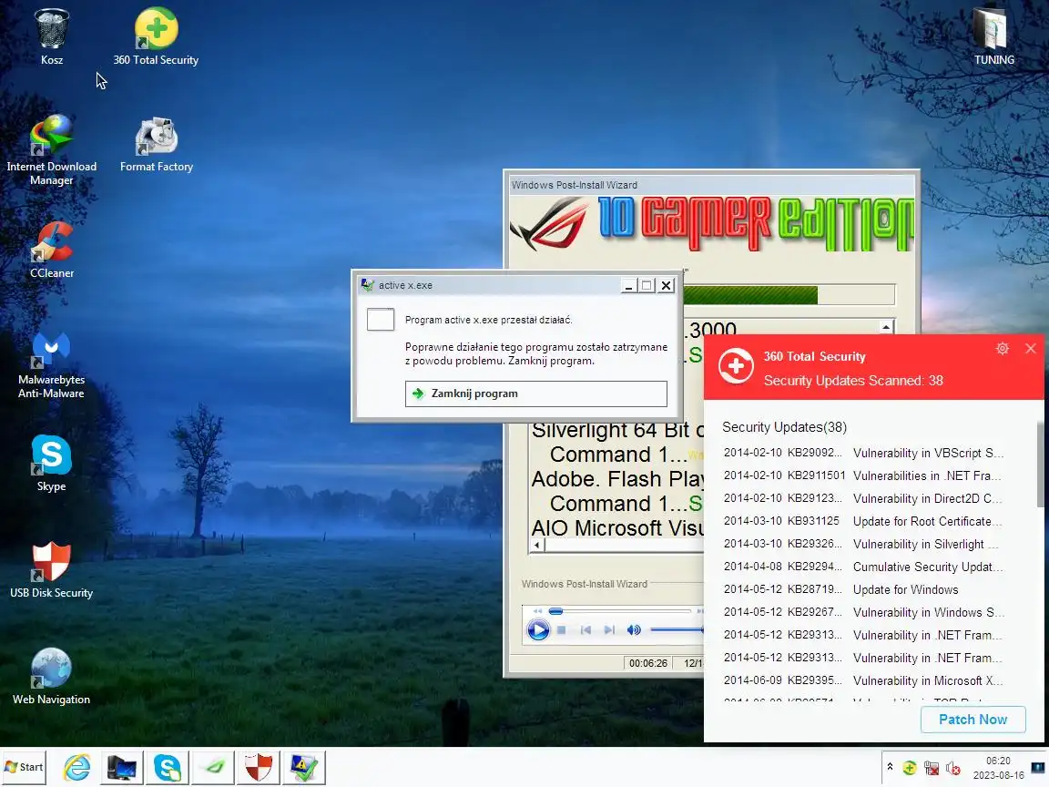Click the 360 Total Security plus logo
Viewport: 1049px width, 787px height.
736,366
